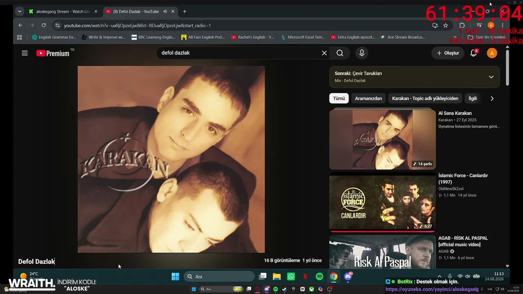The height and width of the screenshot is (294, 523).
Task: Open İslamic Force Canlardır video thumbnail
Action: coord(382,202)
